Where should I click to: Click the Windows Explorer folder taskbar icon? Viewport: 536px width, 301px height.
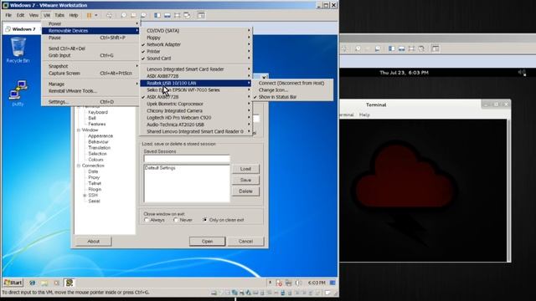click(x=44, y=283)
